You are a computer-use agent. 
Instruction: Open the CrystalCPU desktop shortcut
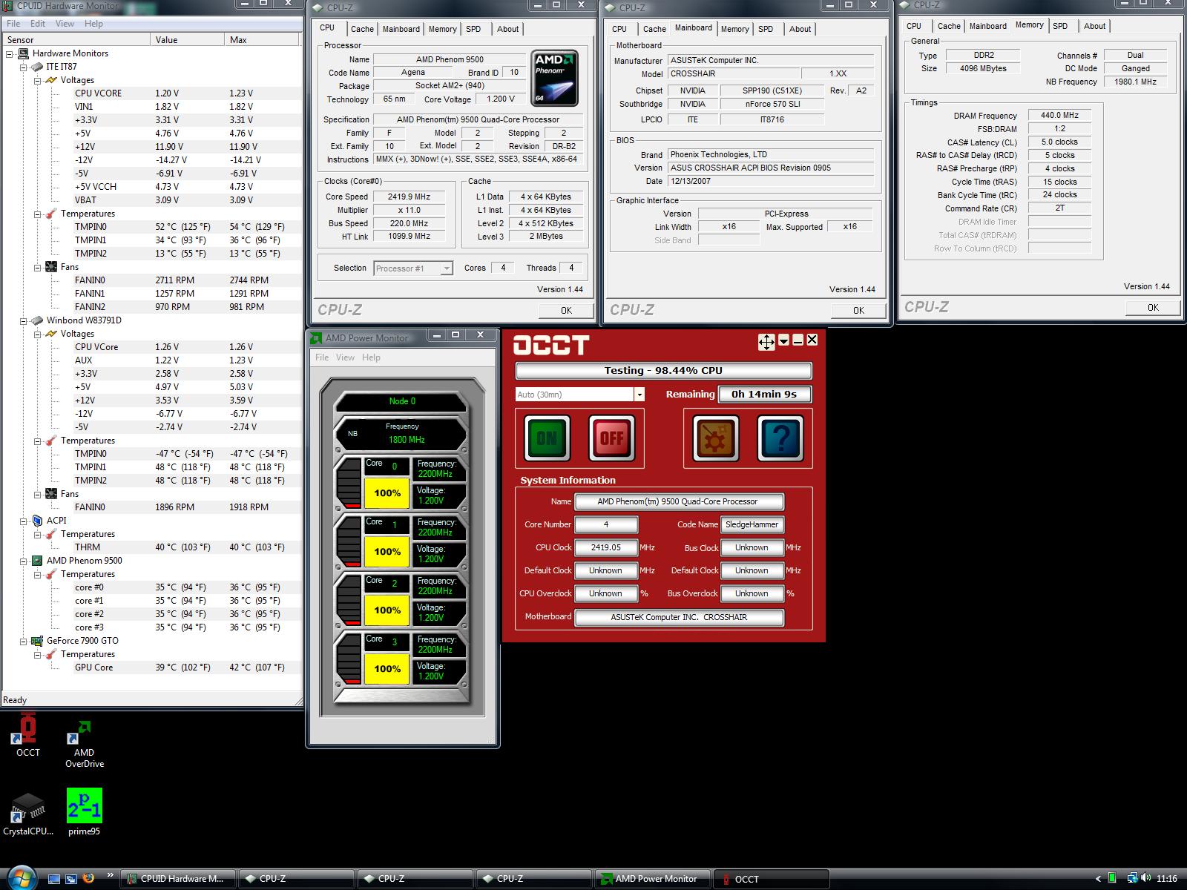pos(28,814)
